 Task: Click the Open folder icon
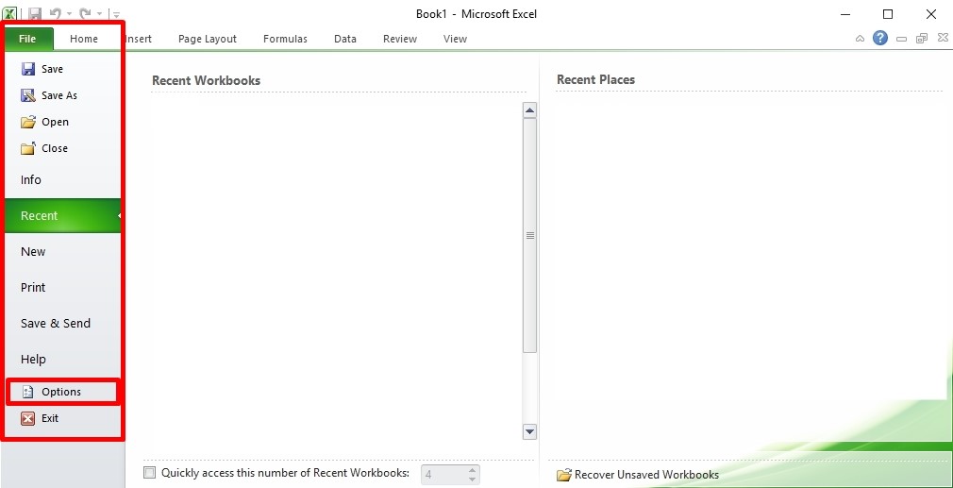[x=28, y=122]
